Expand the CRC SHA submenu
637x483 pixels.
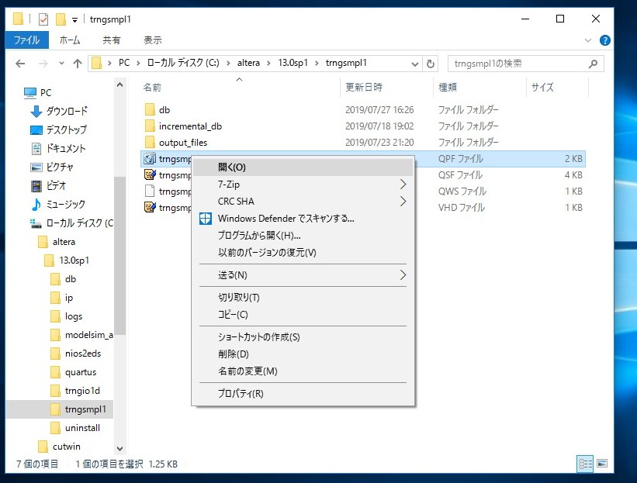pos(403,202)
